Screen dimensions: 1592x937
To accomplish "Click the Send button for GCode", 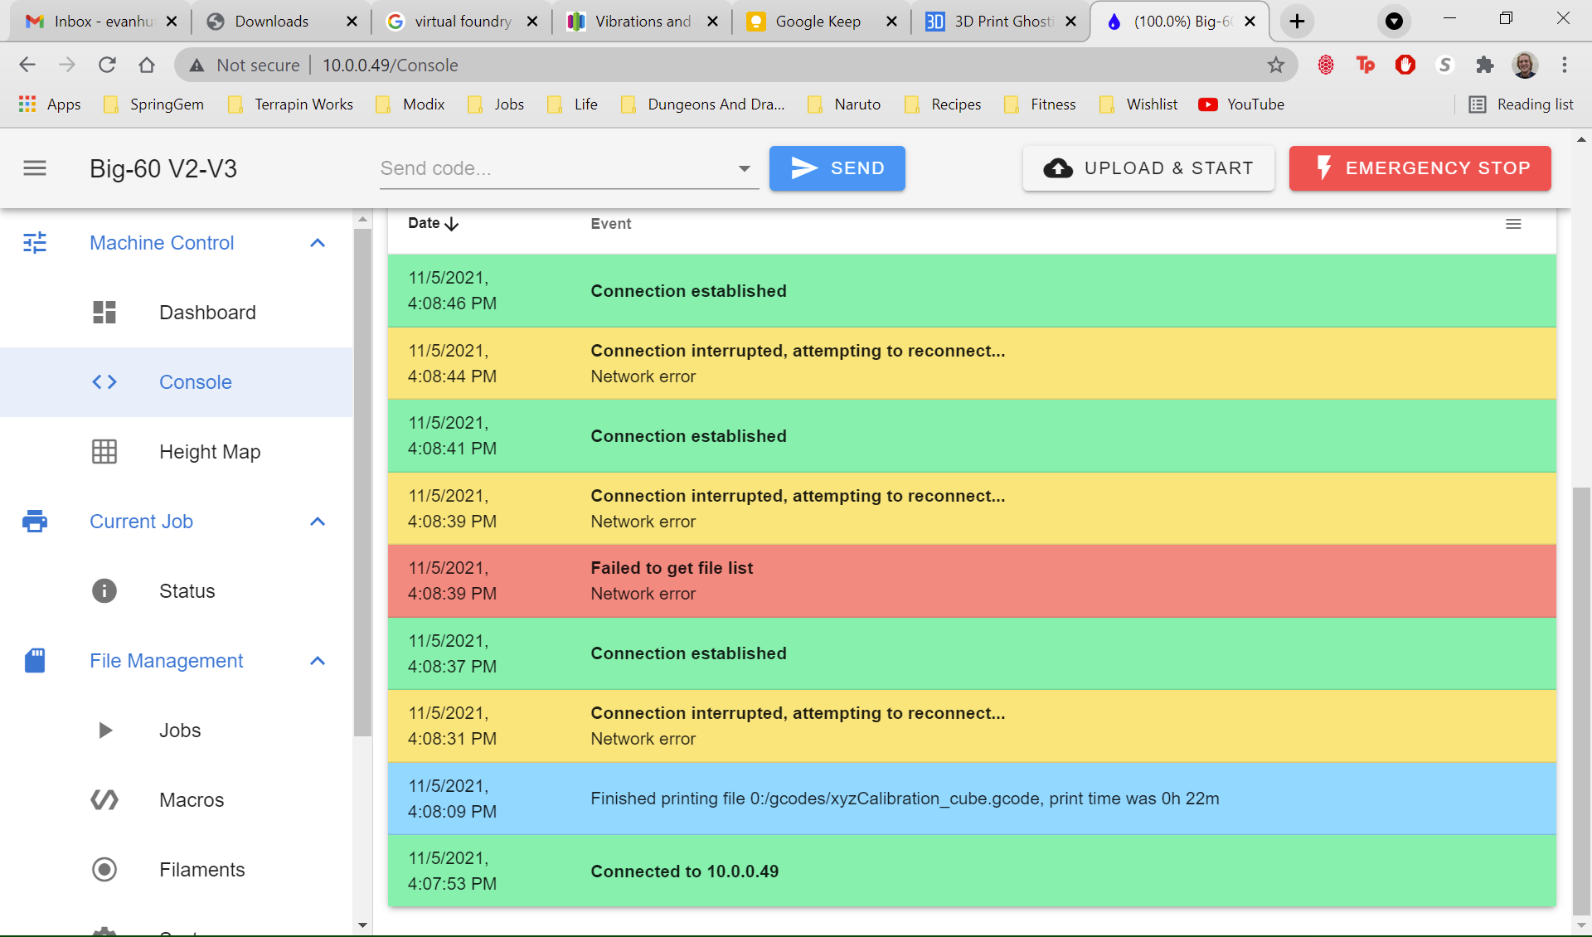I will click(x=837, y=168).
